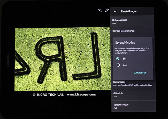Image resolution: width=168 pixels, height=119 pixels.
Task: Tap the live camera preview image
Action: click(63, 59)
